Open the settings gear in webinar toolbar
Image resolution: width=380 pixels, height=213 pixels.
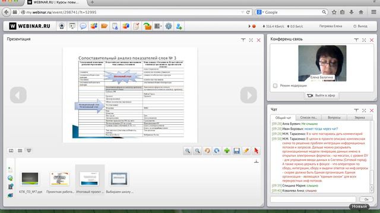point(169,26)
